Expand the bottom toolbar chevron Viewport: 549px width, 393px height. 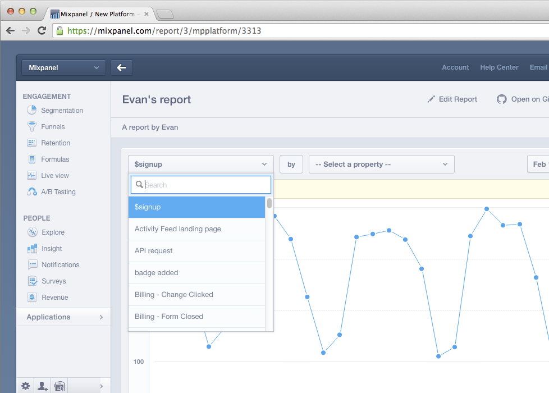coord(101,386)
